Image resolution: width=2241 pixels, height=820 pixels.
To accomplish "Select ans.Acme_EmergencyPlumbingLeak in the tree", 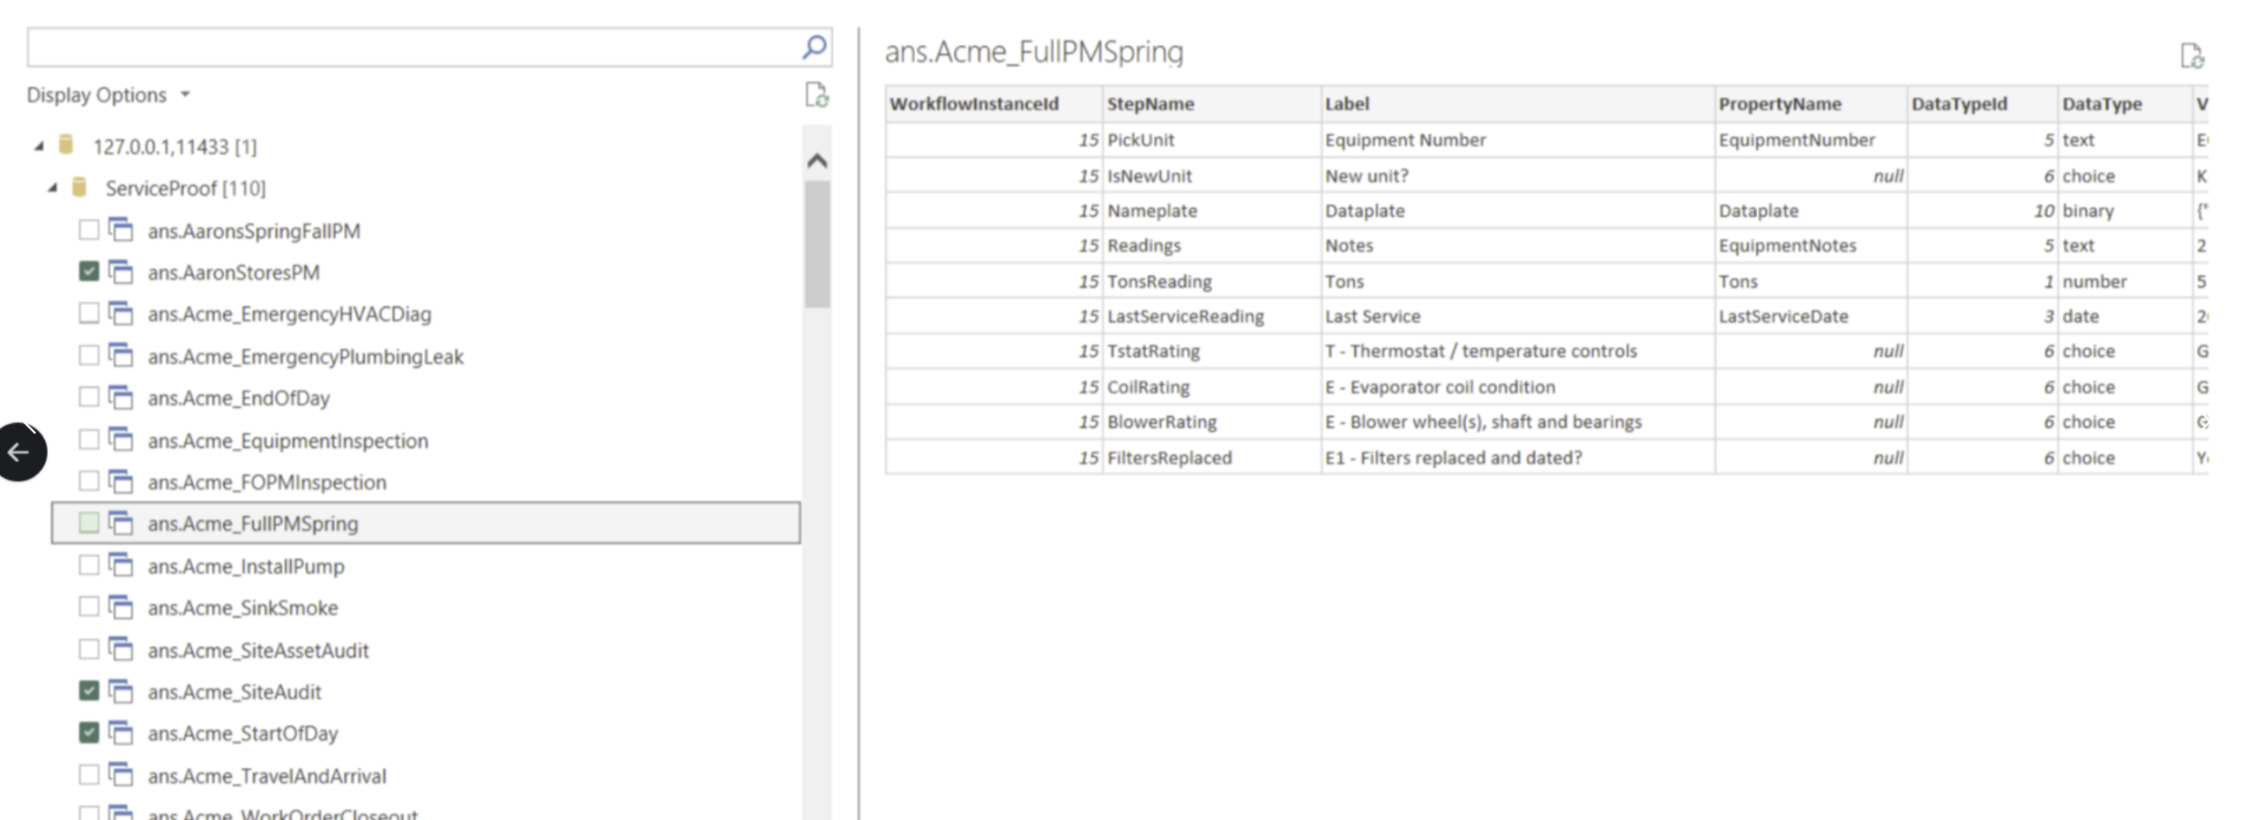I will pos(305,356).
